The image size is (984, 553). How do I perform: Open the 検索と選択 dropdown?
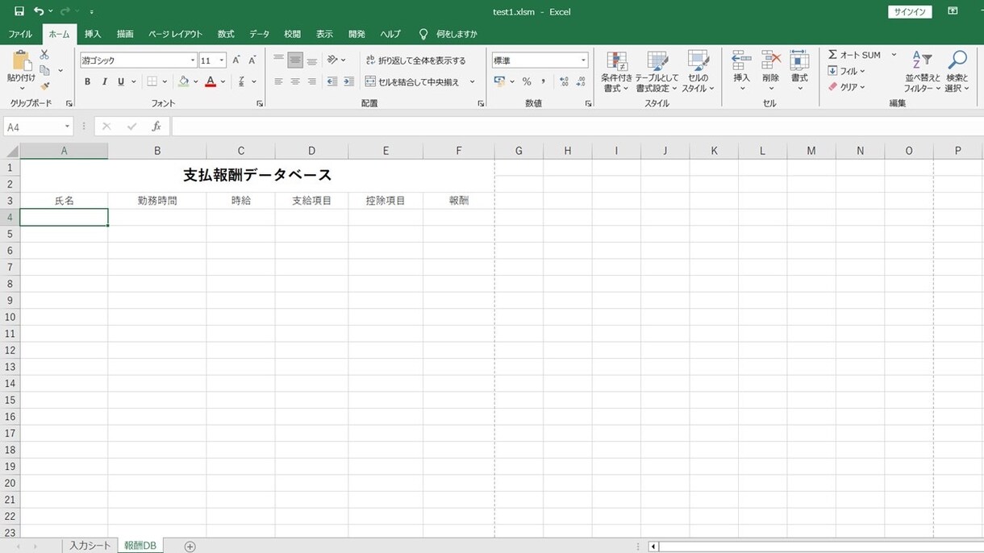click(x=957, y=72)
